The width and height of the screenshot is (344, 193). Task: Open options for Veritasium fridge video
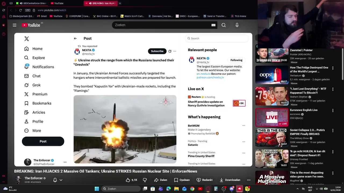(333, 68)
